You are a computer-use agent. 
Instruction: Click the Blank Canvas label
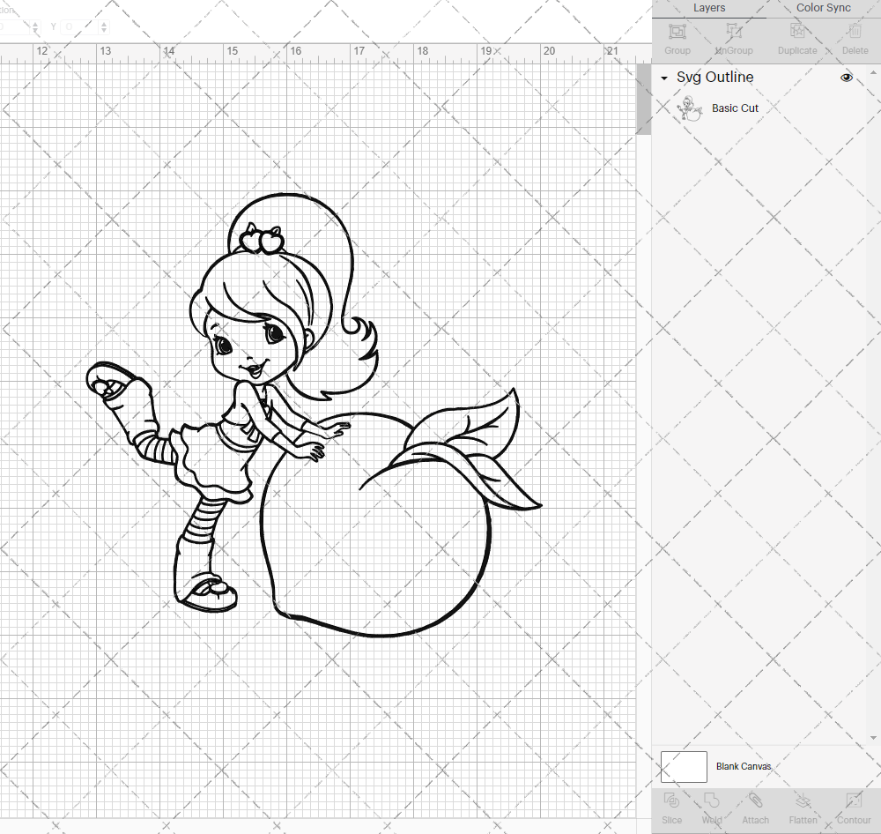(x=744, y=766)
